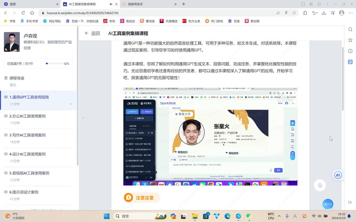The width and height of the screenshot is (356, 222).
Task: Collapse the course list sidebar arrow
Action: pos(83,118)
